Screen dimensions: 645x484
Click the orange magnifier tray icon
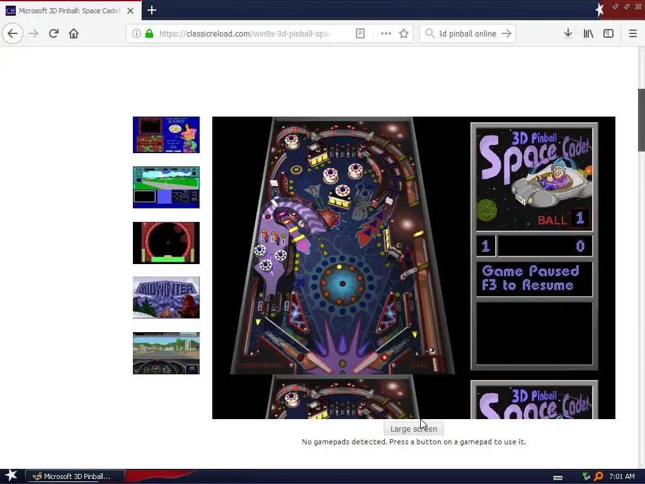click(598, 476)
